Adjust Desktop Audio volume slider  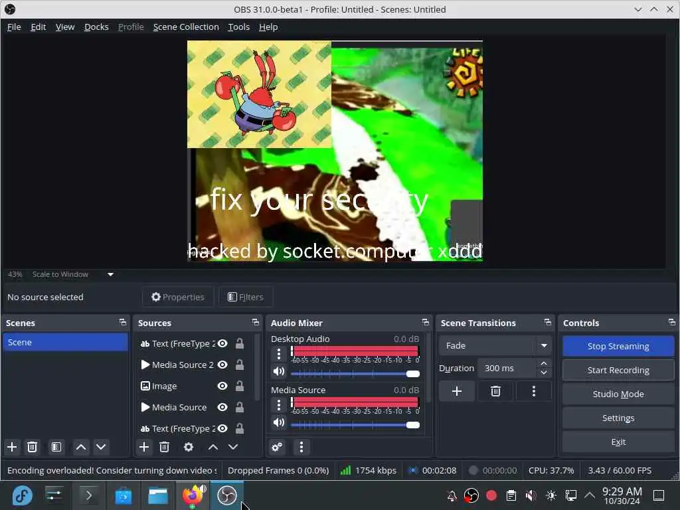(x=355, y=374)
